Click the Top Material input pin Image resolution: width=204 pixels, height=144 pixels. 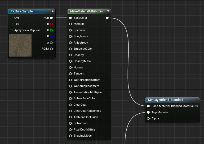[149, 112]
